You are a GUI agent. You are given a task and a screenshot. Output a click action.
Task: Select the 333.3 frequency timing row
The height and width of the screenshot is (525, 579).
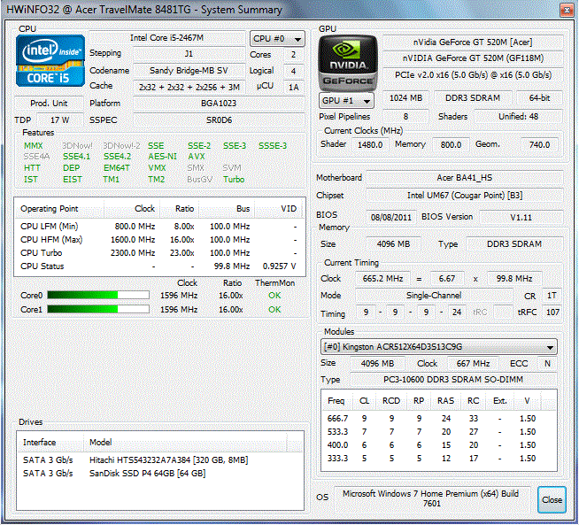(439, 459)
